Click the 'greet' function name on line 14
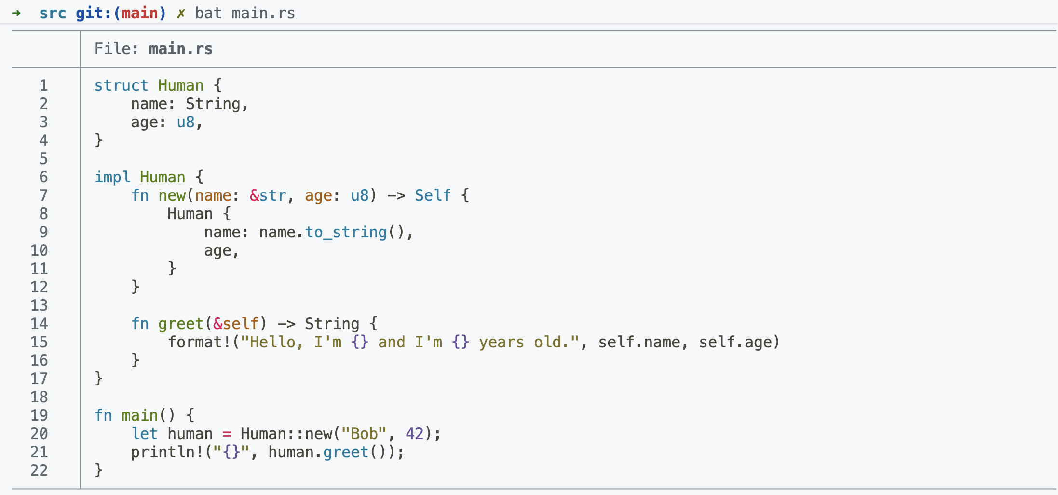This screenshot has width=1058, height=495. click(181, 324)
